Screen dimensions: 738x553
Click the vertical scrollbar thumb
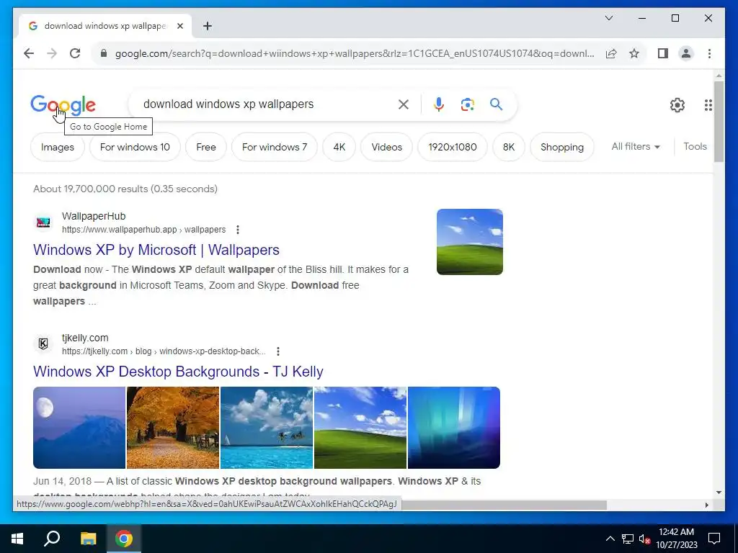click(x=719, y=121)
